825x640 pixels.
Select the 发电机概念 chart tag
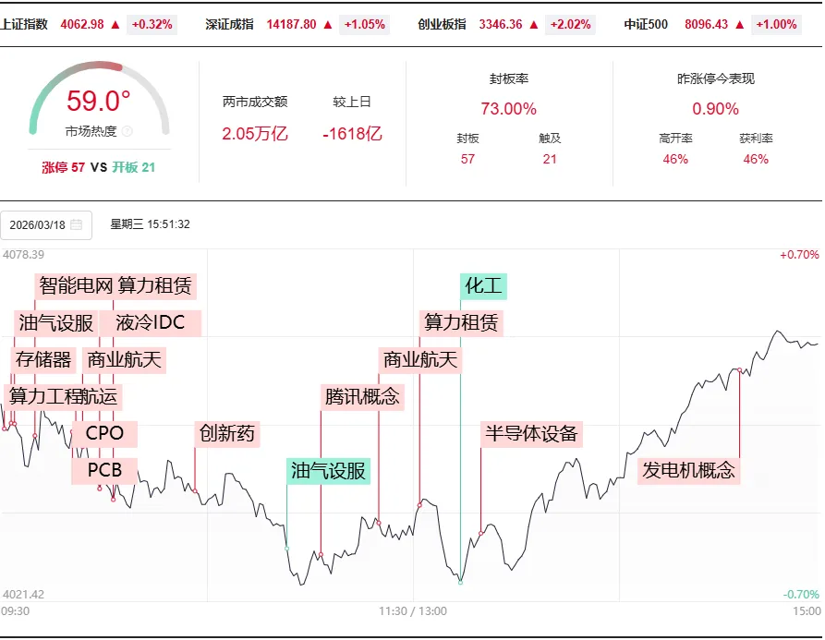tap(688, 470)
